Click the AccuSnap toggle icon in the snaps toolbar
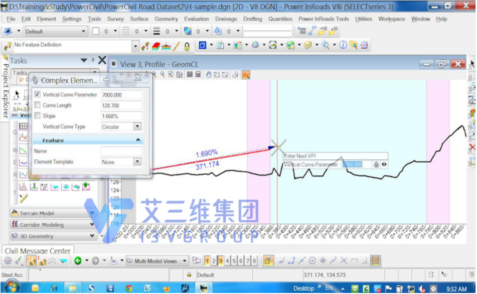The height and width of the screenshot is (294, 477). coord(268,261)
